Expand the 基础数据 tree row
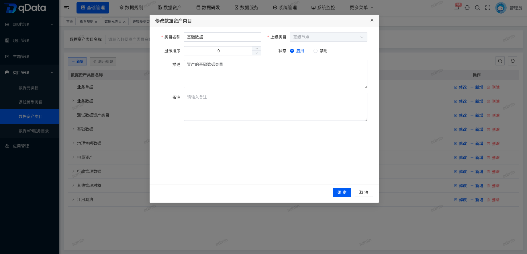This screenshot has width=527, height=254. tap(73, 129)
